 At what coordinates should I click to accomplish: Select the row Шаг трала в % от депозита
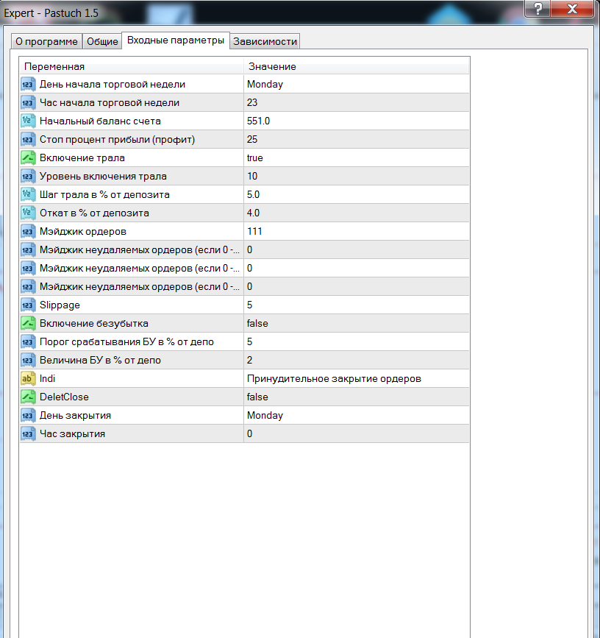pyautogui.click(x=244, y=194)
